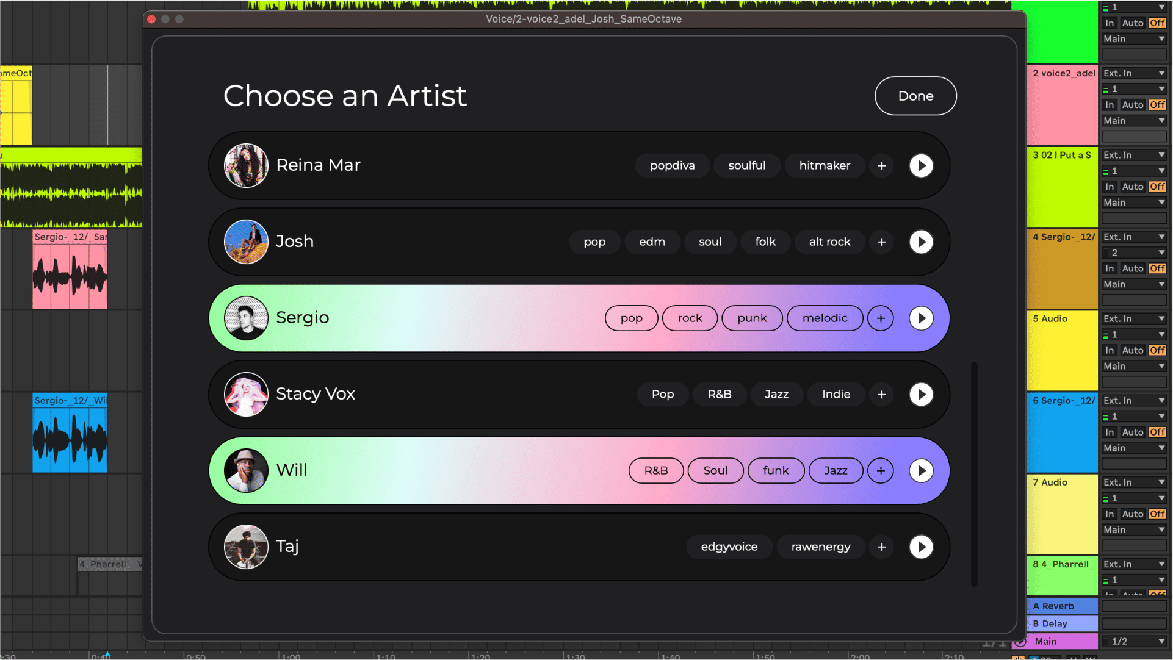The image size is (1173, 660).
Task: Play Reina Mar's voice preview
Action: tap(921, 165)
